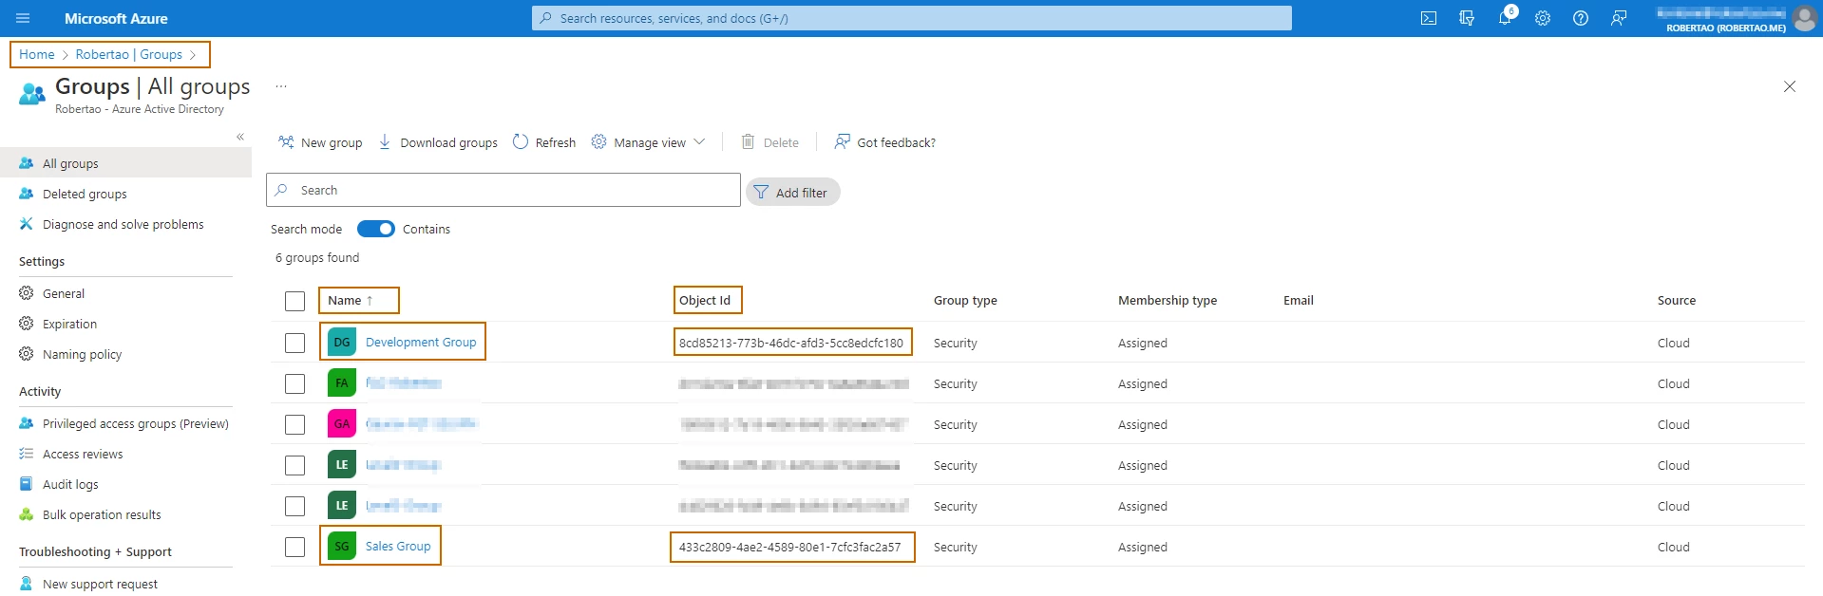Open the hamburger portal menu
This screenshot has width=1823, height=596.
point(23,18)
